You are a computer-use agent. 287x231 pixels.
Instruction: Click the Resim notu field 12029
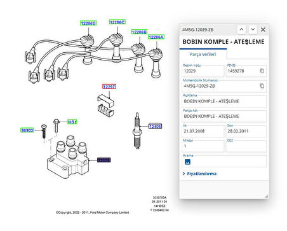(x=203, y=71)
